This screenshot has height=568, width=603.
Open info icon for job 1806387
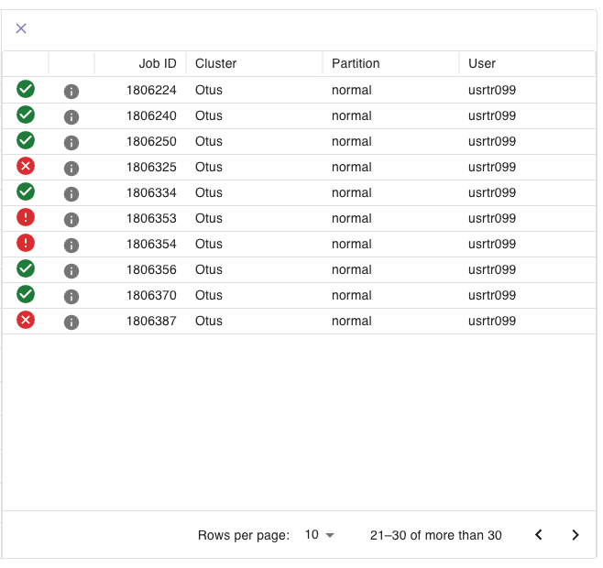pyautogui.click(x=71, y=322)
